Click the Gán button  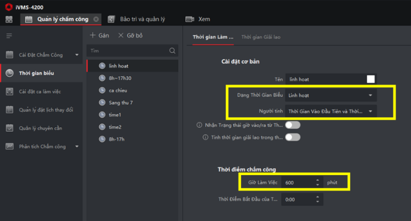(99, 36)
